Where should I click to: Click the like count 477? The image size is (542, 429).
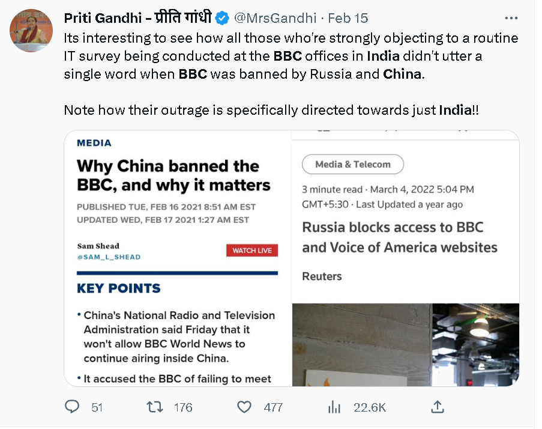click(273, 407)
